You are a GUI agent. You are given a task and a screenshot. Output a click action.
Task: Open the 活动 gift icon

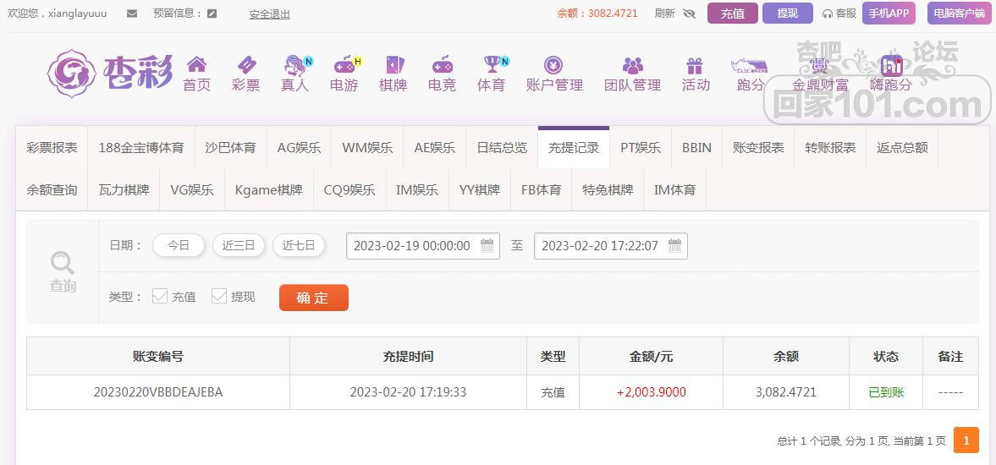click(x=695, y=65)
